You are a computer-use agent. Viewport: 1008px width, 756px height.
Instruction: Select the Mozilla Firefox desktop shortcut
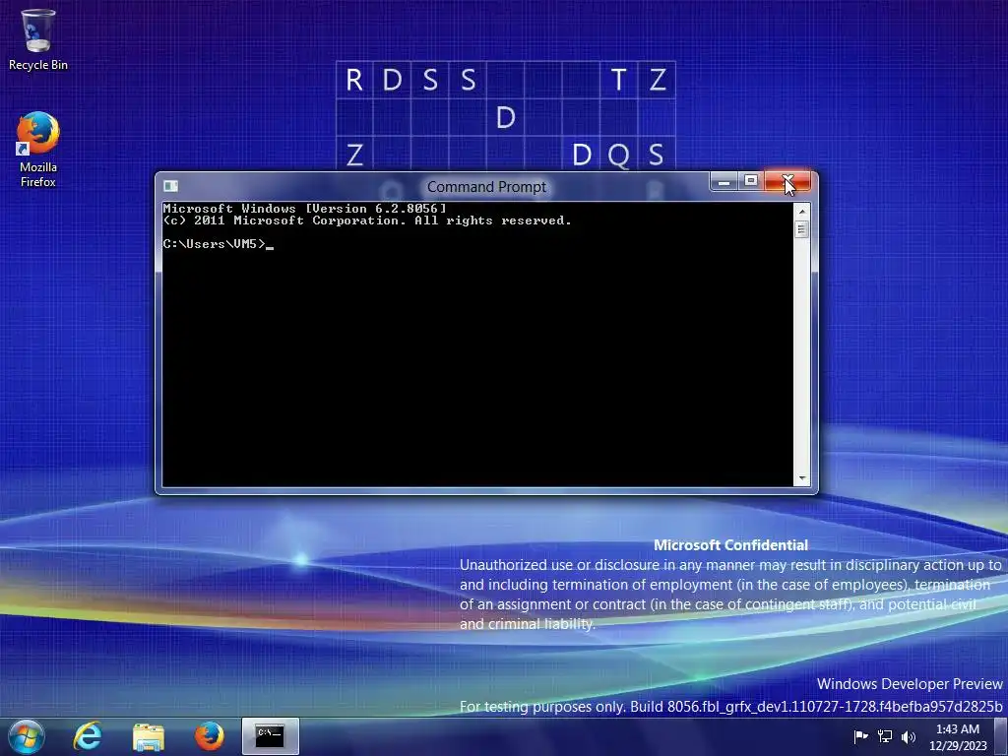pos(38,150)
